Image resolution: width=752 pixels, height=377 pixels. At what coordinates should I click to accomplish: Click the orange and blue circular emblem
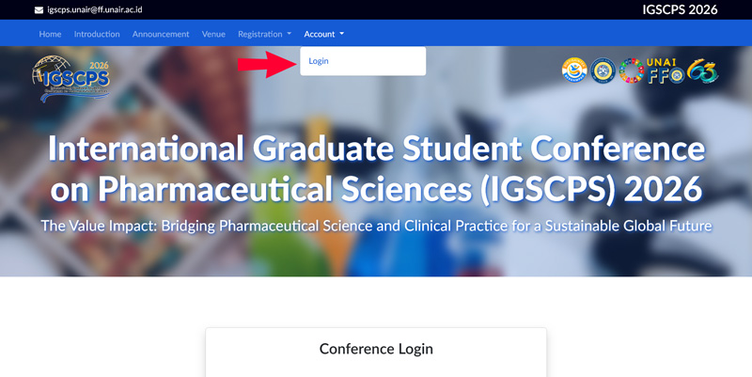click(x=574, y=71)
